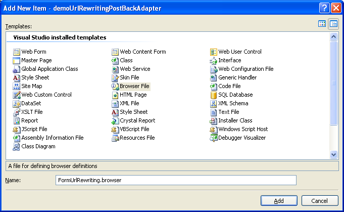344x212 pixels.
Task: Click the 'Generic Handler' label
Action: pos(237,77)
